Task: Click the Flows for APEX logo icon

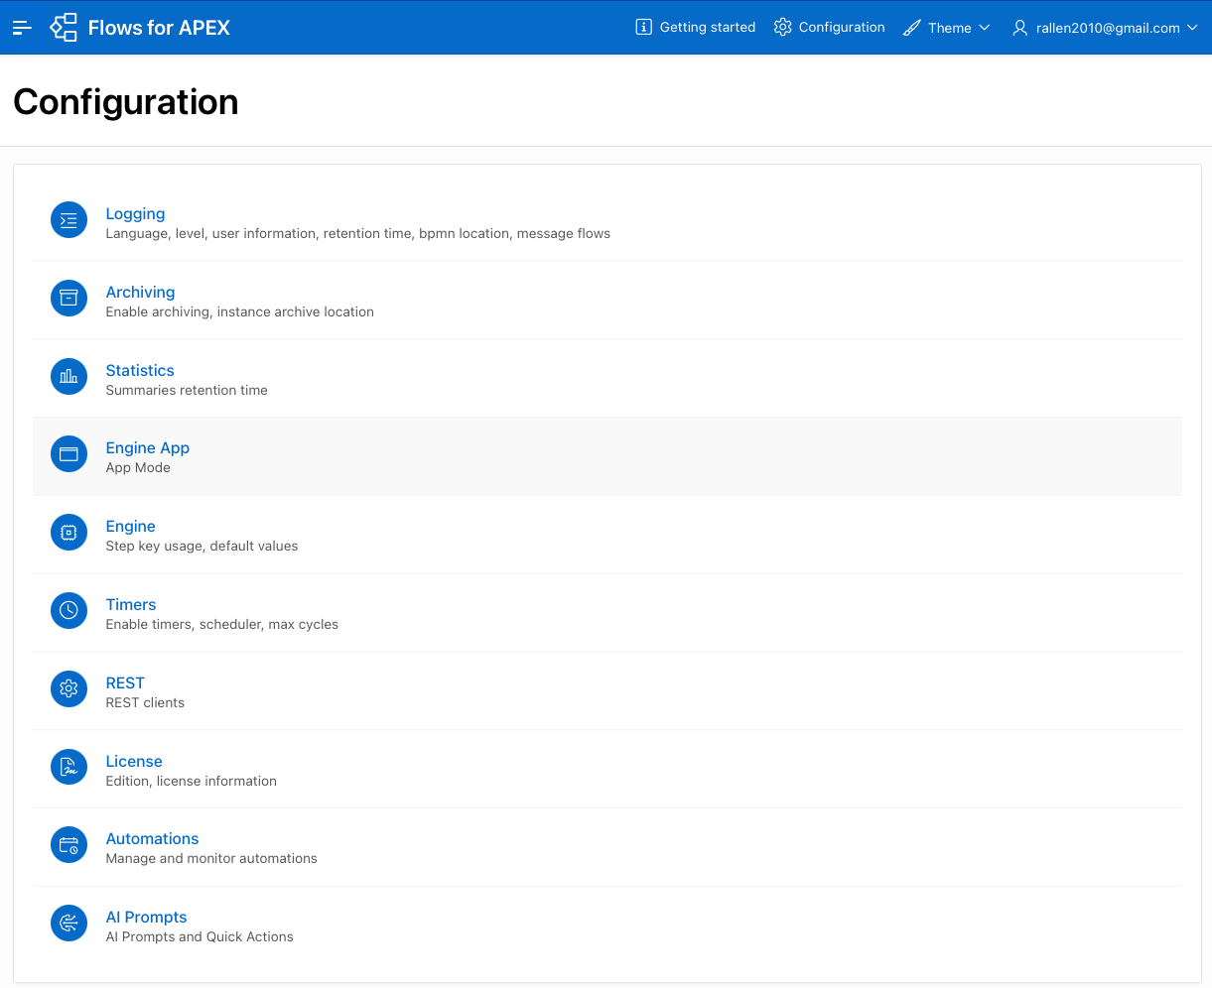Action: point(65,28)
